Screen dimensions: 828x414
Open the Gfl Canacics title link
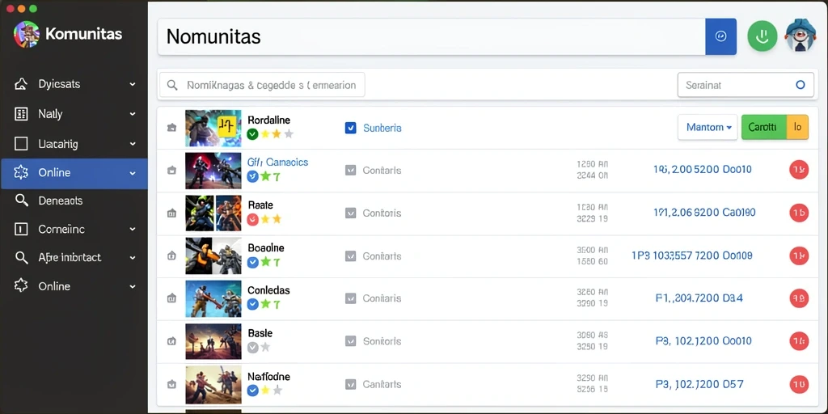point(278,162)
